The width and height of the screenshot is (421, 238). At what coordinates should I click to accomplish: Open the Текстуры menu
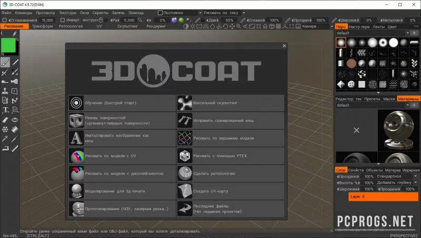(x=68, y=13)
